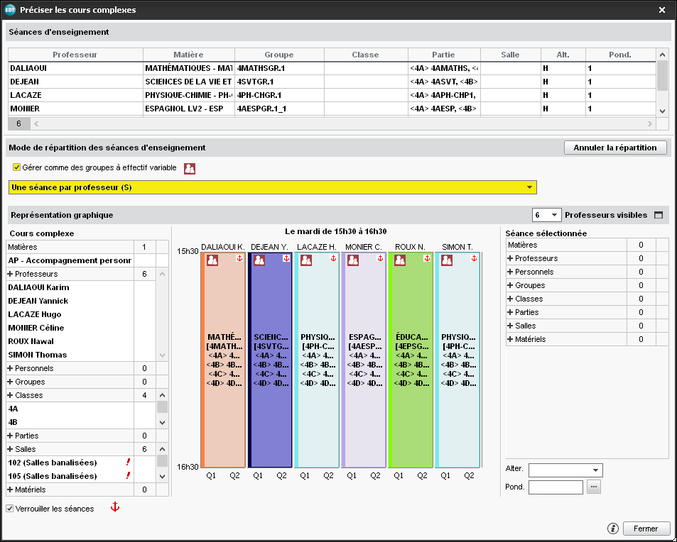Expand Parties in the Cours complexe panel
The width and height of the screenshot is (677, 542).
point(11,436)
